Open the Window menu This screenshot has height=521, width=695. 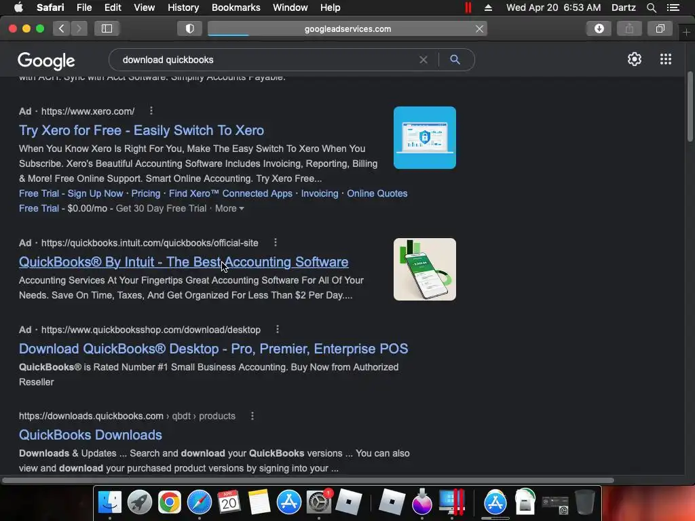point(290,7)
